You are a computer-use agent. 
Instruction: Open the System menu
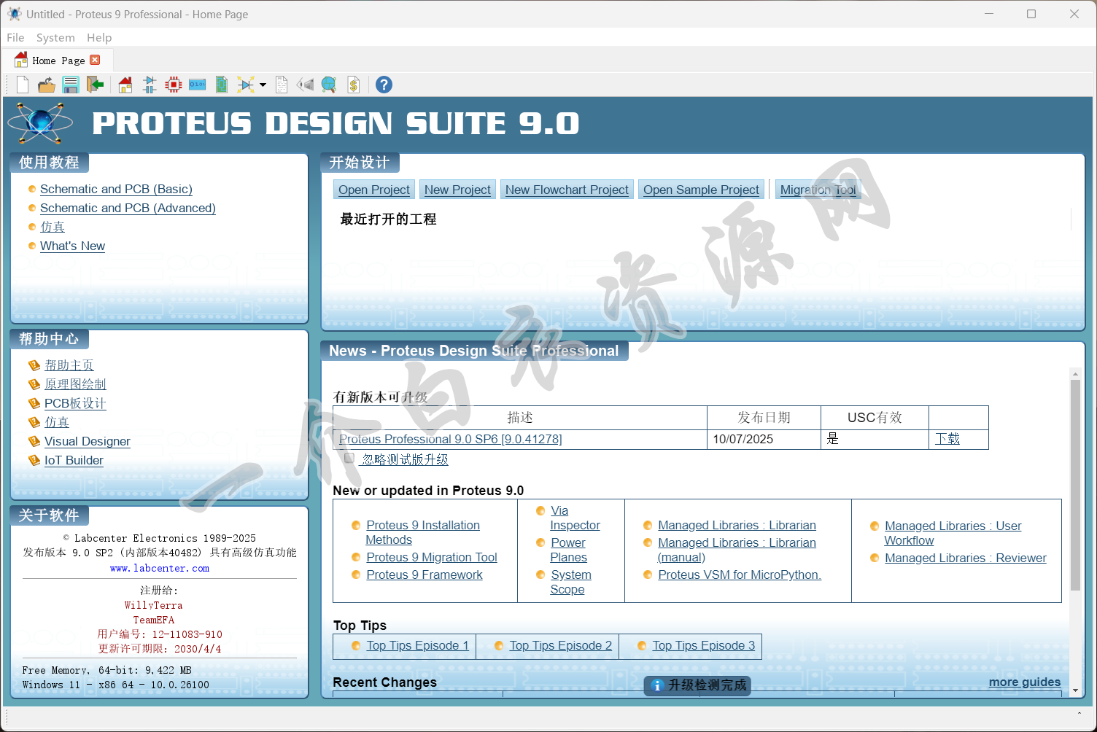coord(55,37)
